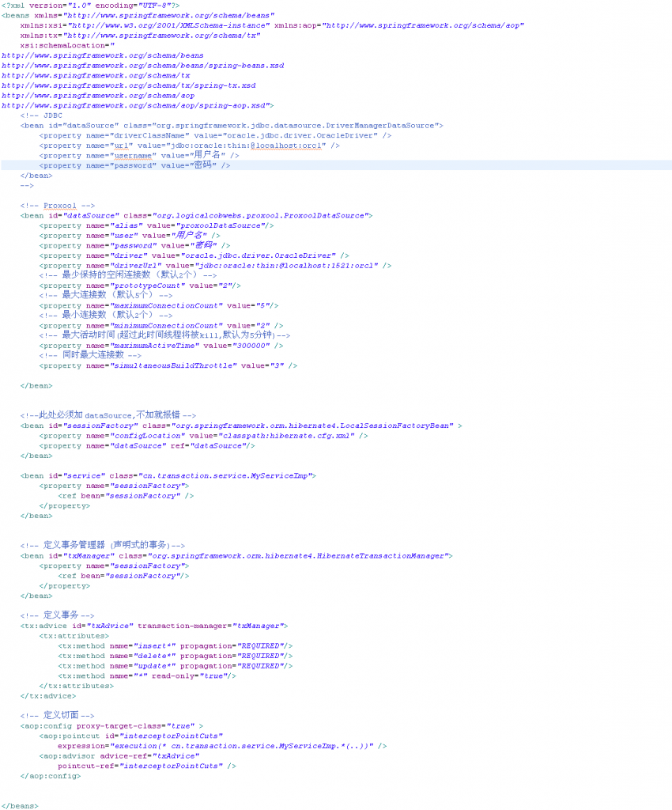The width and height of the screenshot is (672, 810).
Task: Click the aop:config proxy-target-class line
Action: 112,726
